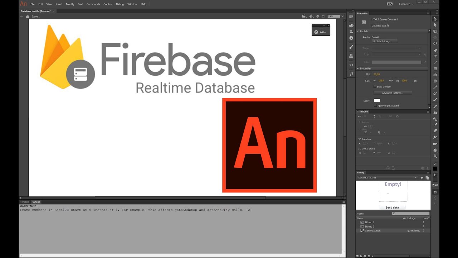Click Scene 1 breadcrumb
458x258 pixels.
tap(35, 16)
